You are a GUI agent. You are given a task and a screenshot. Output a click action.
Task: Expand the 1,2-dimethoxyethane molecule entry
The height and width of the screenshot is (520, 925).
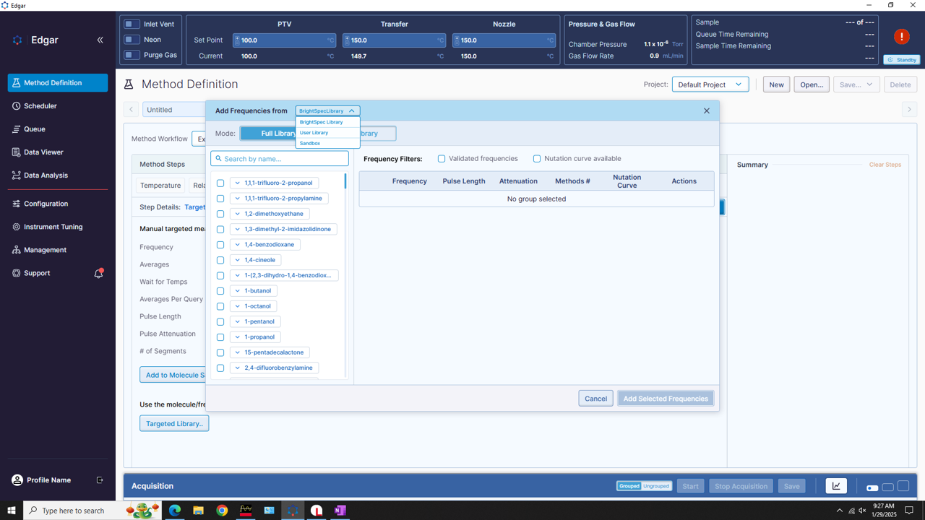point(237,214)
